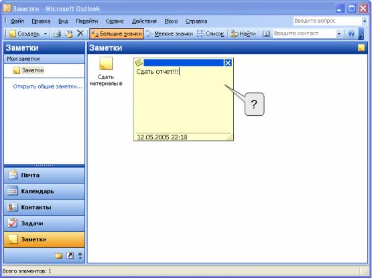Click the note menu icon in note window

pyautogui.click(x=139, y=62)
